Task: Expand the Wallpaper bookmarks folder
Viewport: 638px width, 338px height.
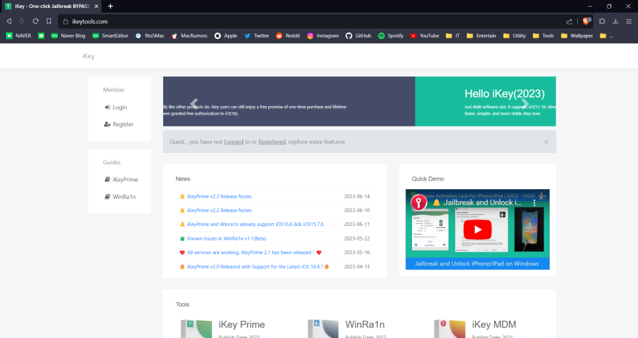Action: pos(577,36)
